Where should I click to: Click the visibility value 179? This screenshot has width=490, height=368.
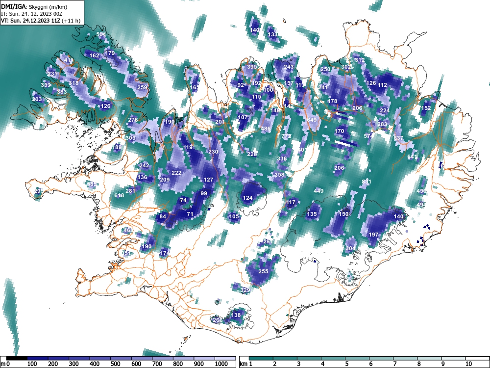click(110, 53)
